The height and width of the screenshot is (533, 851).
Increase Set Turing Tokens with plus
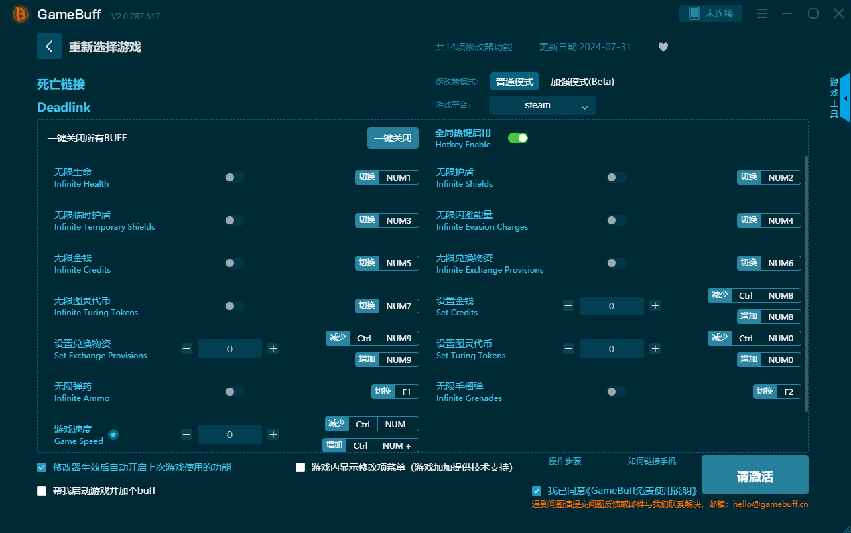click(x=655, y=349)
